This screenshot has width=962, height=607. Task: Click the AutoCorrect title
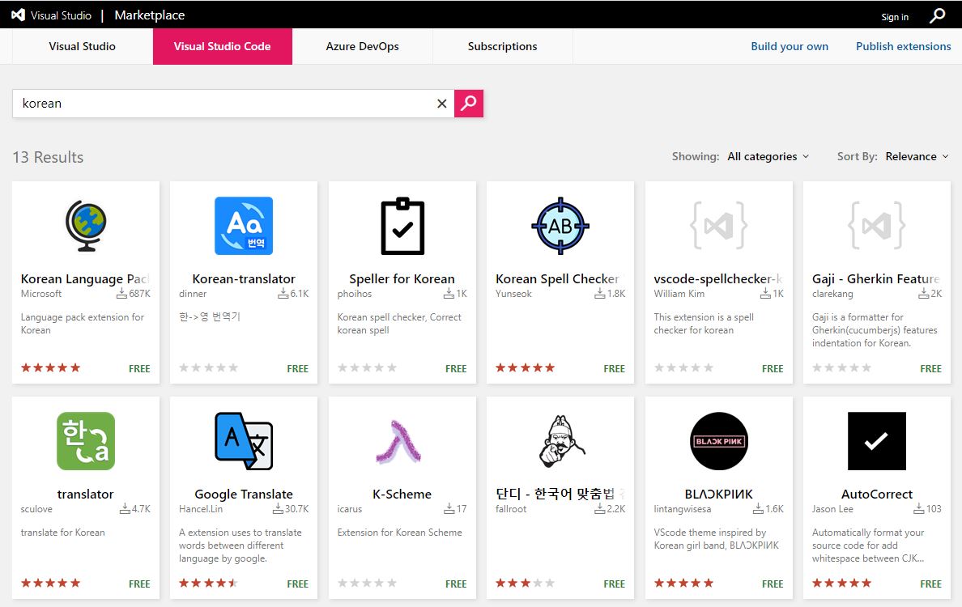pos(877,495)
